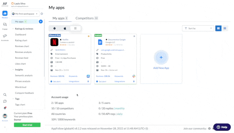Open Integrations link on Netflix card
Screen dimensions: 234x133
74,81
